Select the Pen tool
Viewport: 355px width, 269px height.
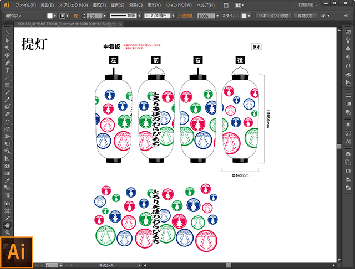pyautogui.click(x=7, y=63)
